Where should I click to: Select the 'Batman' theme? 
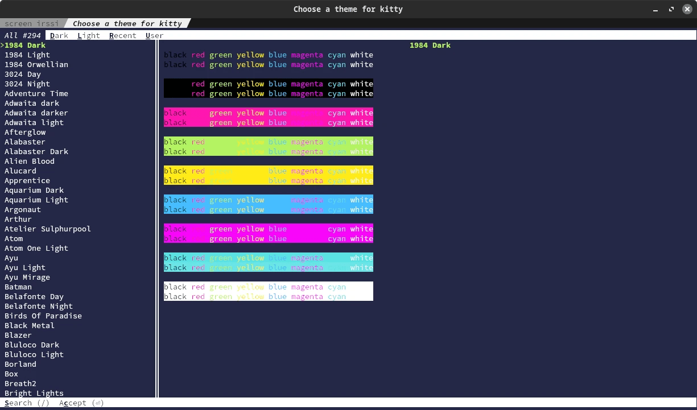click(x=18, y=287)
